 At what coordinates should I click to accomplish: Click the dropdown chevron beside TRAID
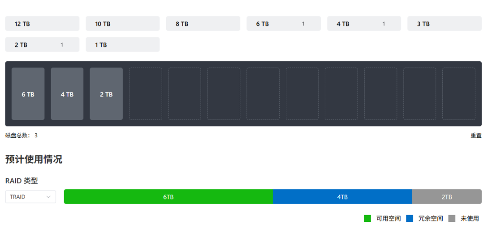(48, 197)
